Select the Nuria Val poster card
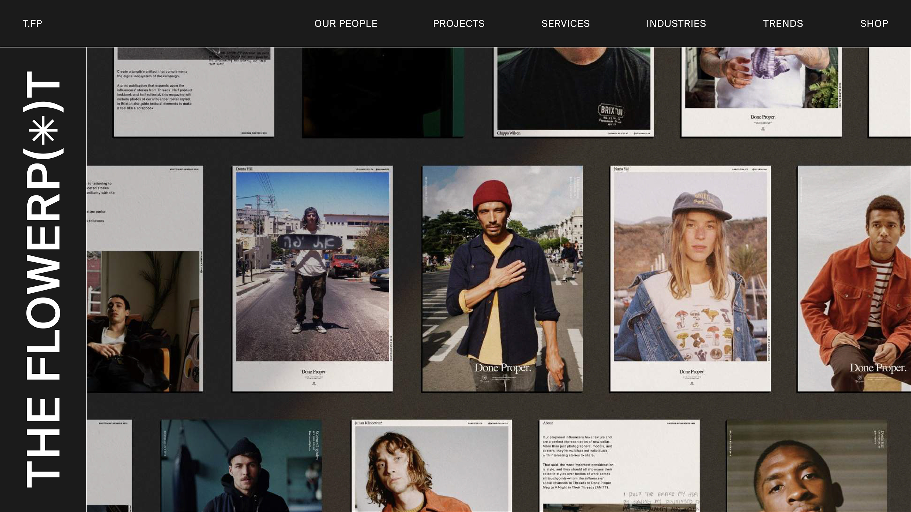Viewport: 911px width, 512px height. coord(690,278)
